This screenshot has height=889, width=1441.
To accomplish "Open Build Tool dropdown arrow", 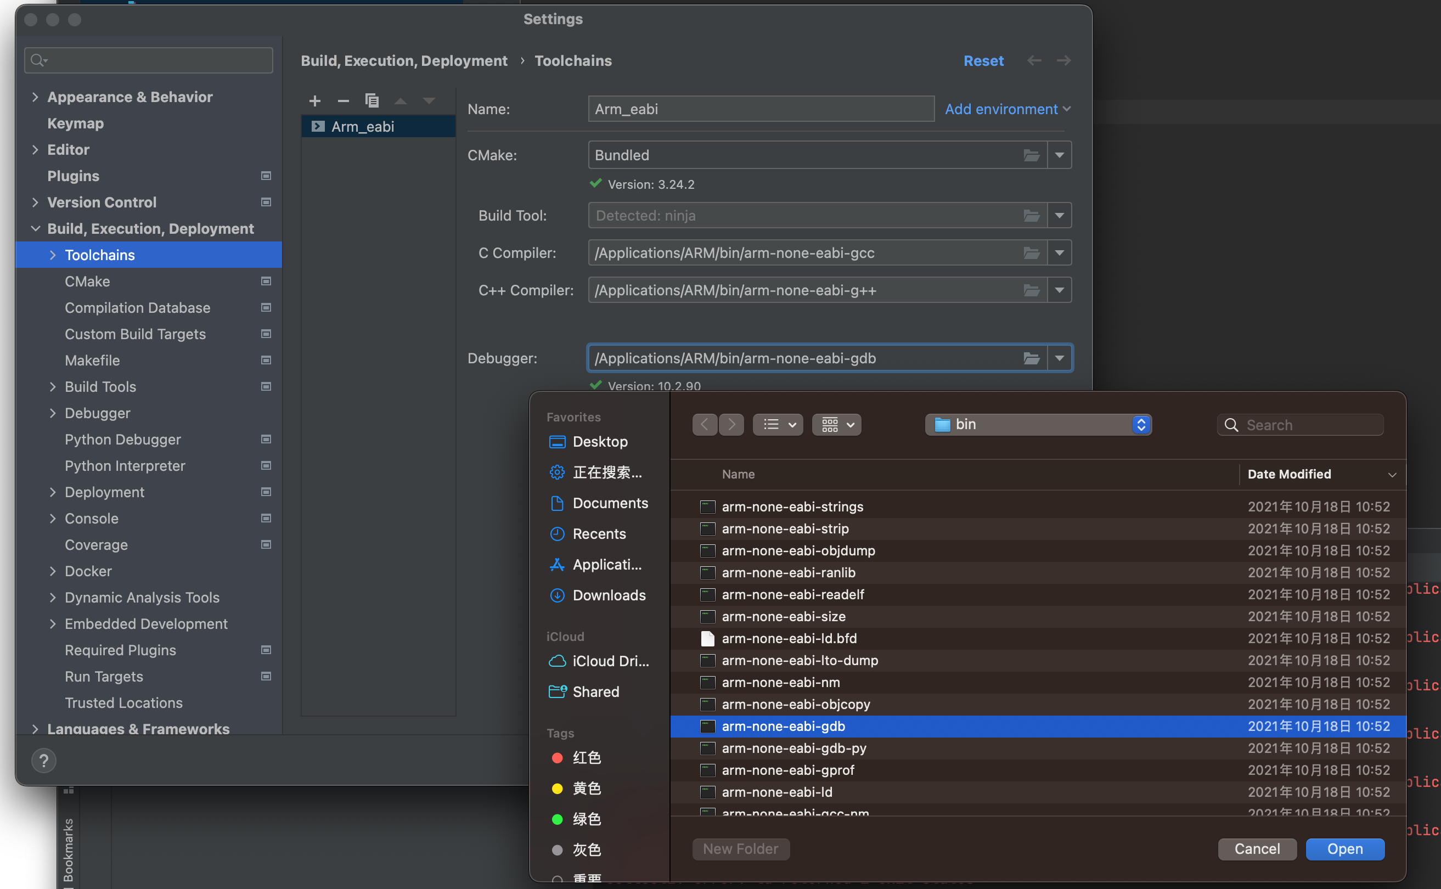I will tap(1060, 216).
